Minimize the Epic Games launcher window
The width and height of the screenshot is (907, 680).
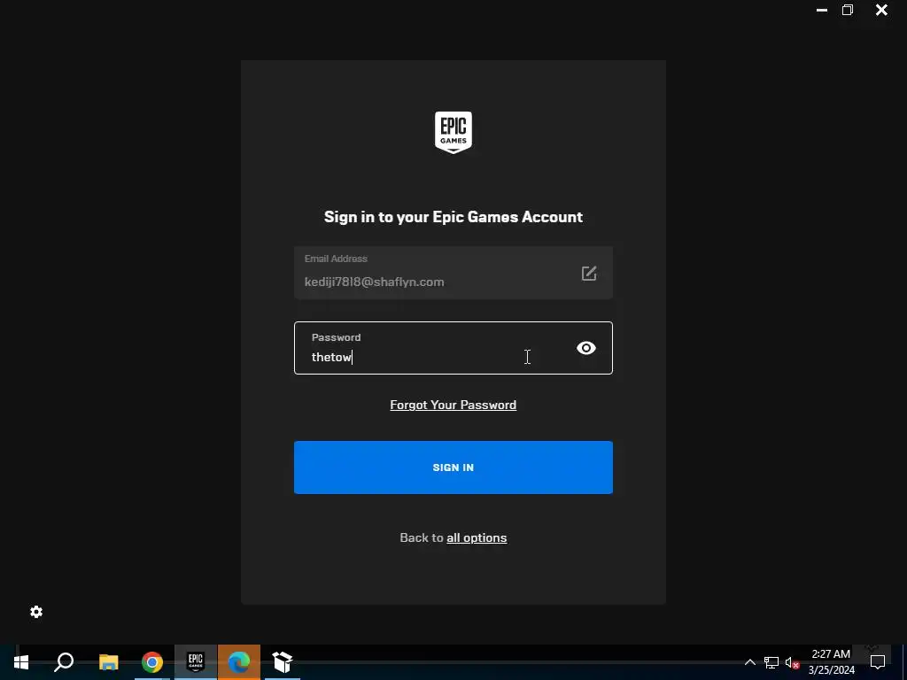pyautogui.click(x=821, y=10)
